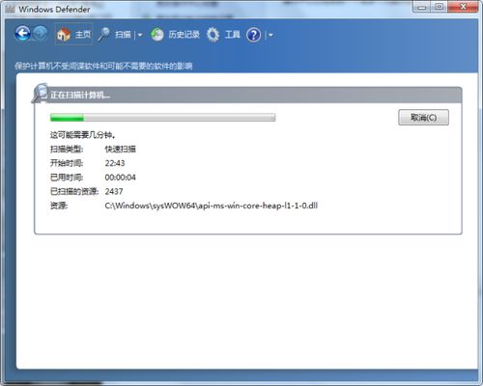Open the History clock-globe icon

[x=157, y=35]
